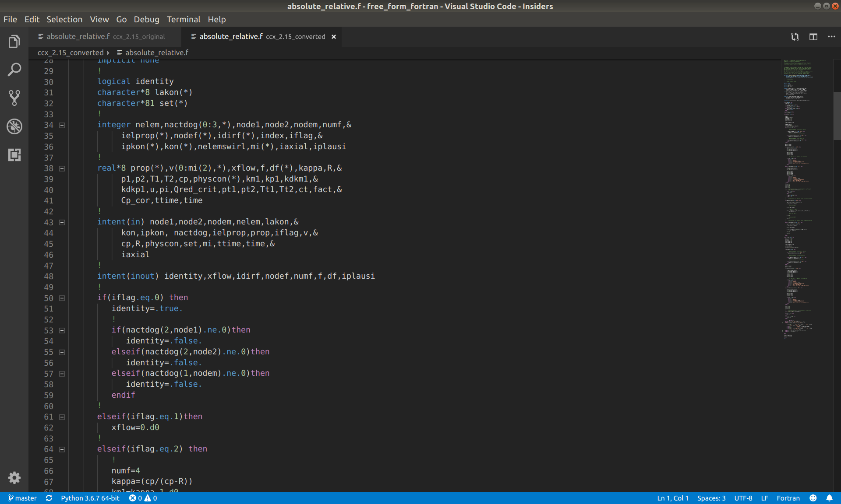Open the Go menu
Viewport: 841px width, 504px height.
pyautogui.click(x=121, y=19)
